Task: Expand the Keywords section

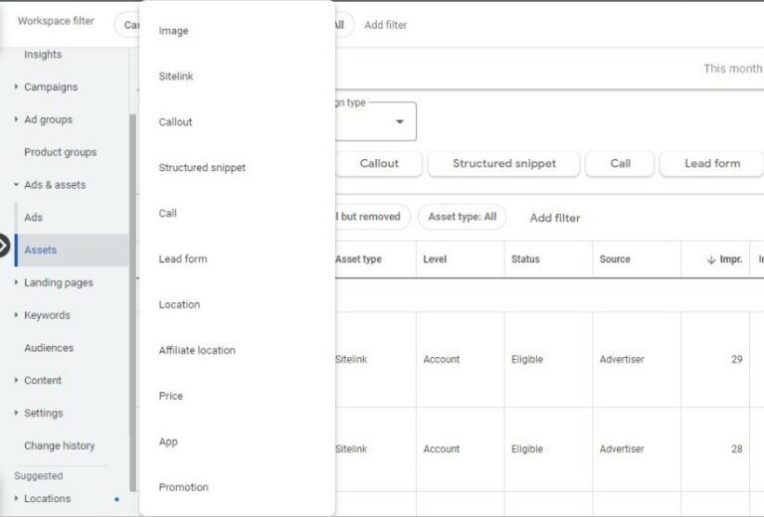Action: [x=16, y=315]
